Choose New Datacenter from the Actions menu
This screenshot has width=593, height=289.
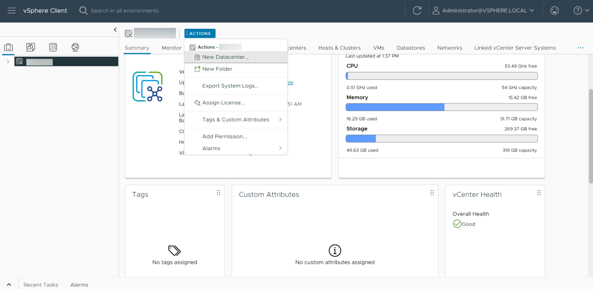(x=225, y=57)
